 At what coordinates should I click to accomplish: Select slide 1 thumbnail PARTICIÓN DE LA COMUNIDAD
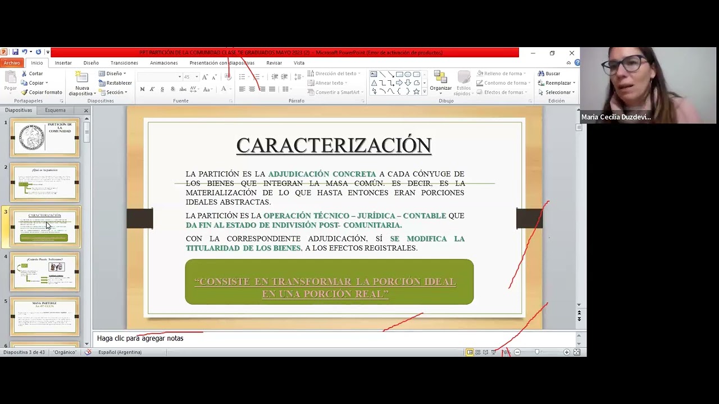[45, 138]
